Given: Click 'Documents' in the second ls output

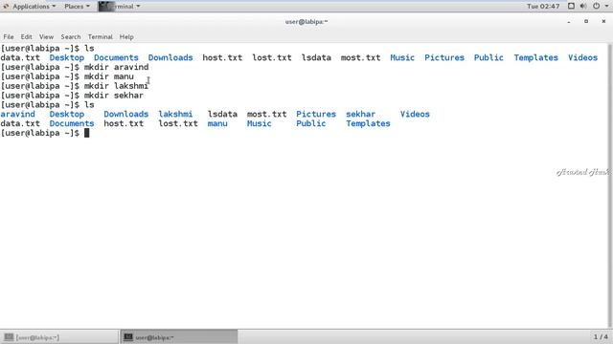Looking at the screenshot, I should [72, 123].
